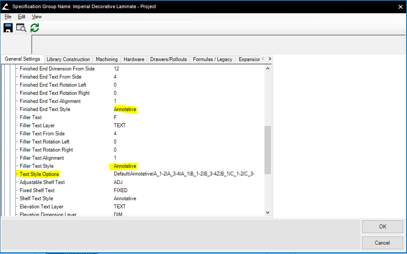Click the Save floppy disk icon
407x254 pixels.
pyautogui.click(x=8, y=28)
